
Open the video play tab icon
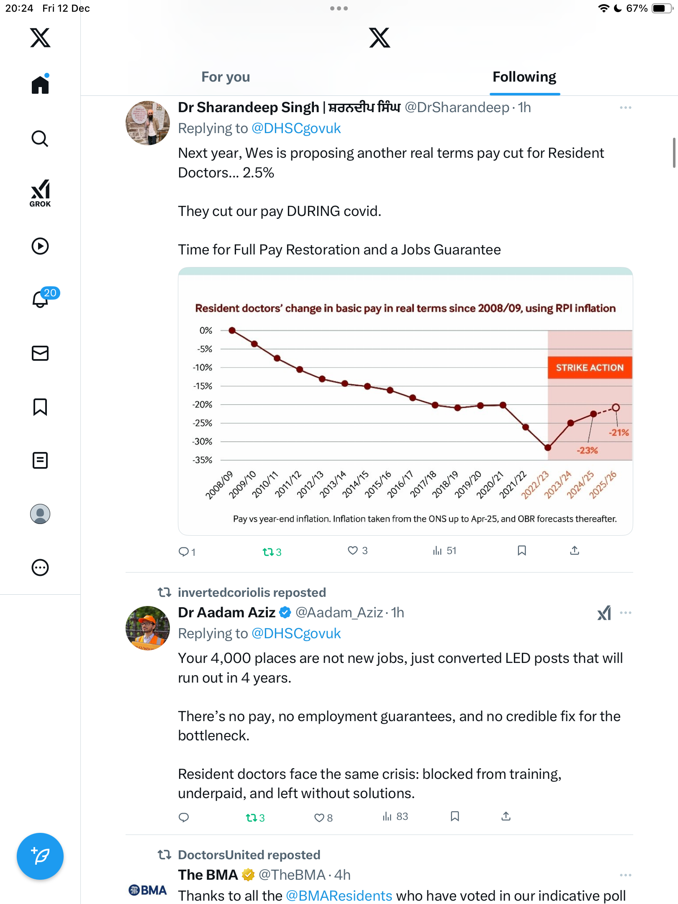(x=40, y=246)
